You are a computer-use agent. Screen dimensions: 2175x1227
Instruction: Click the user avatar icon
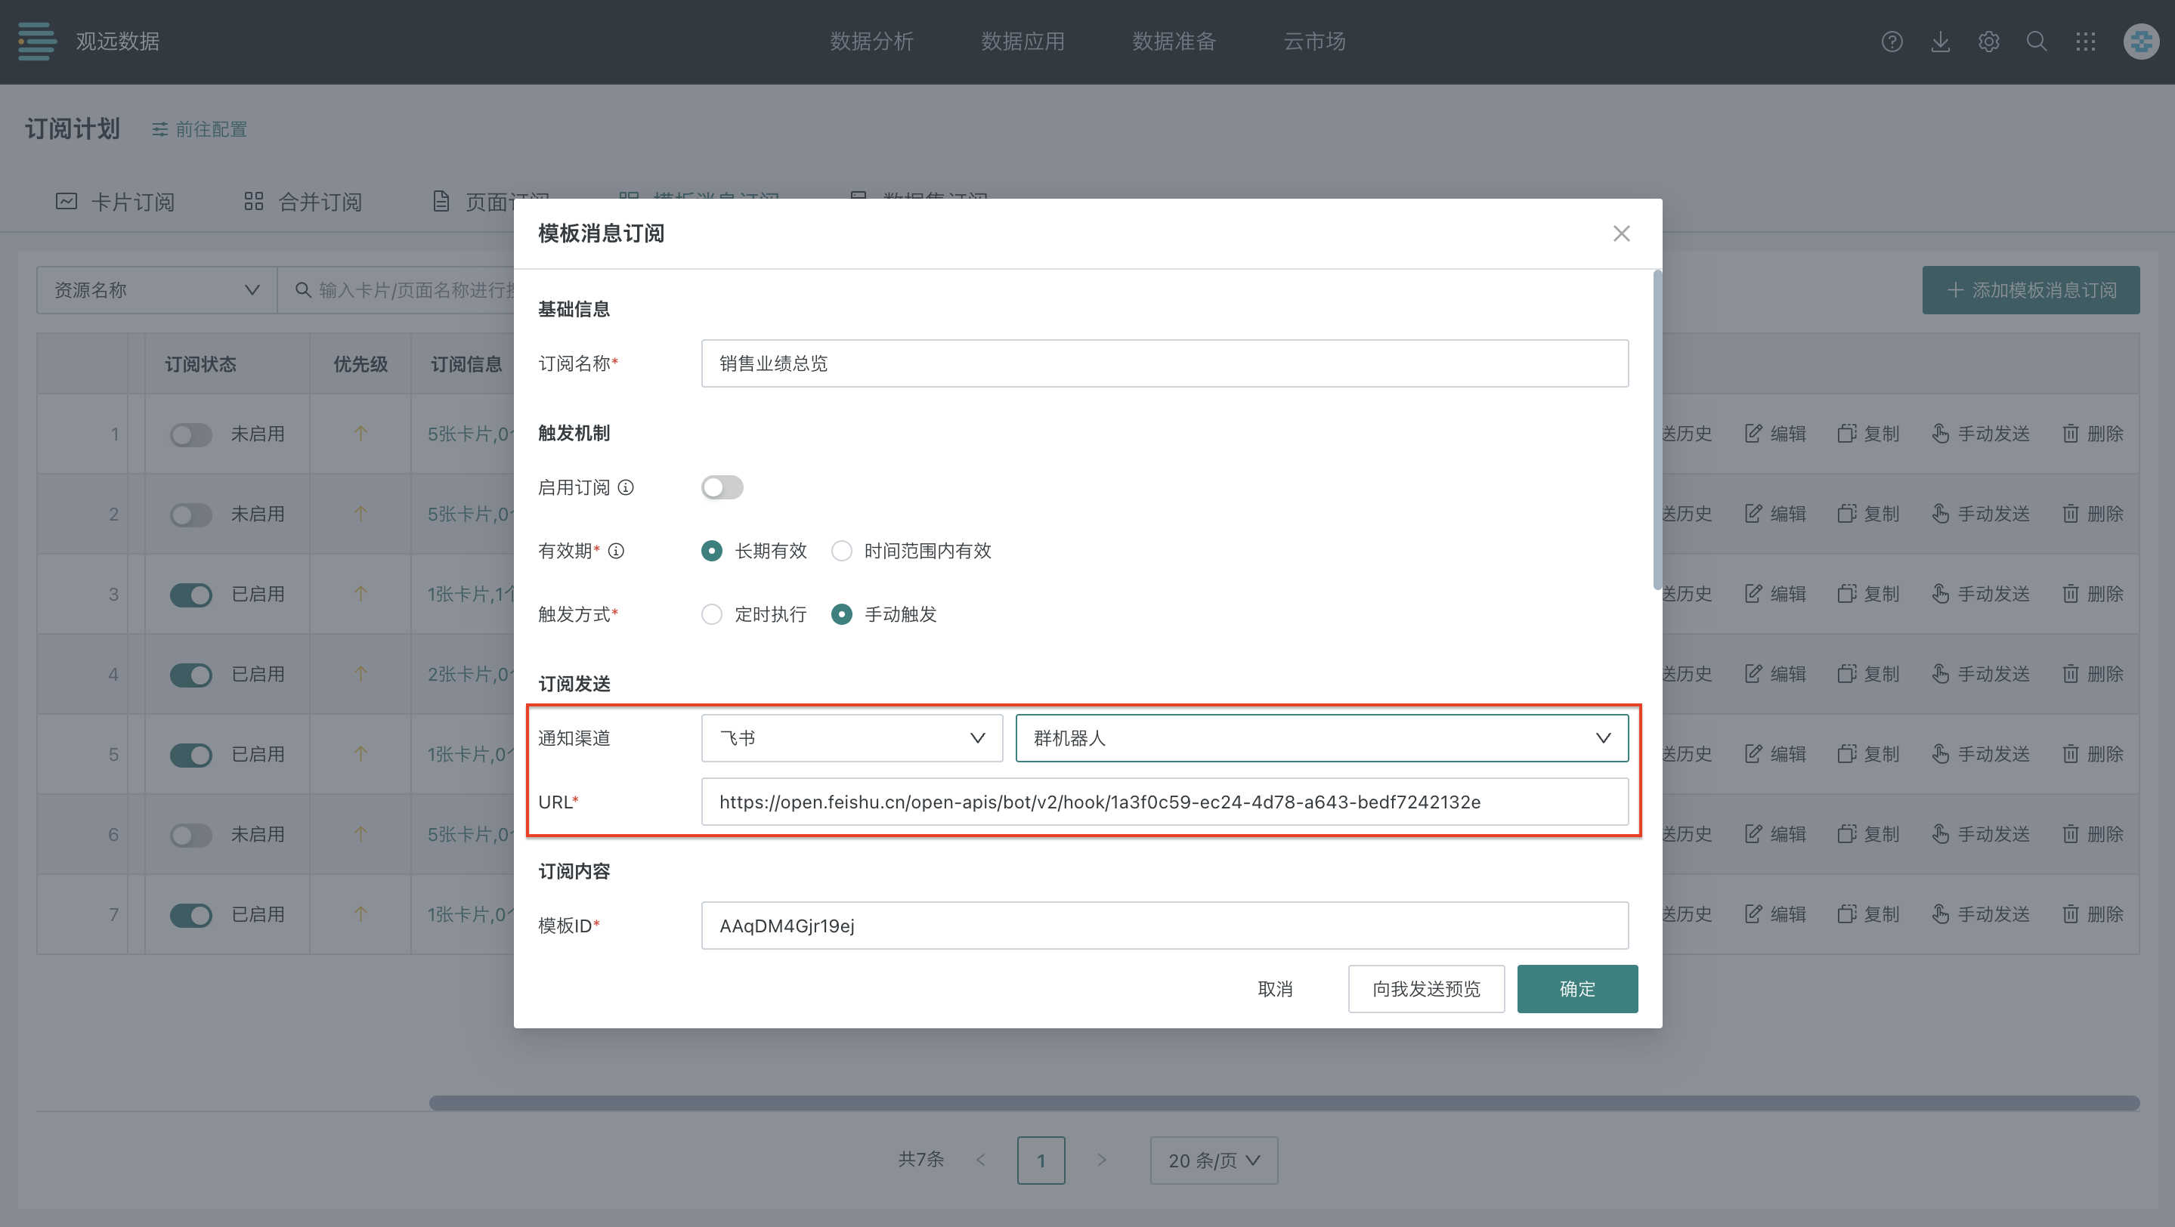(x=2141, y=42)
